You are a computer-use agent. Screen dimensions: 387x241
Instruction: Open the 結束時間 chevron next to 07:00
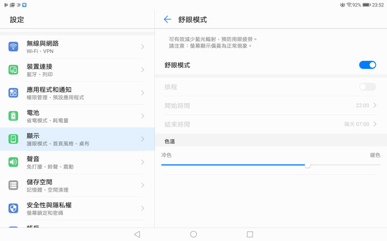[375, 124]
